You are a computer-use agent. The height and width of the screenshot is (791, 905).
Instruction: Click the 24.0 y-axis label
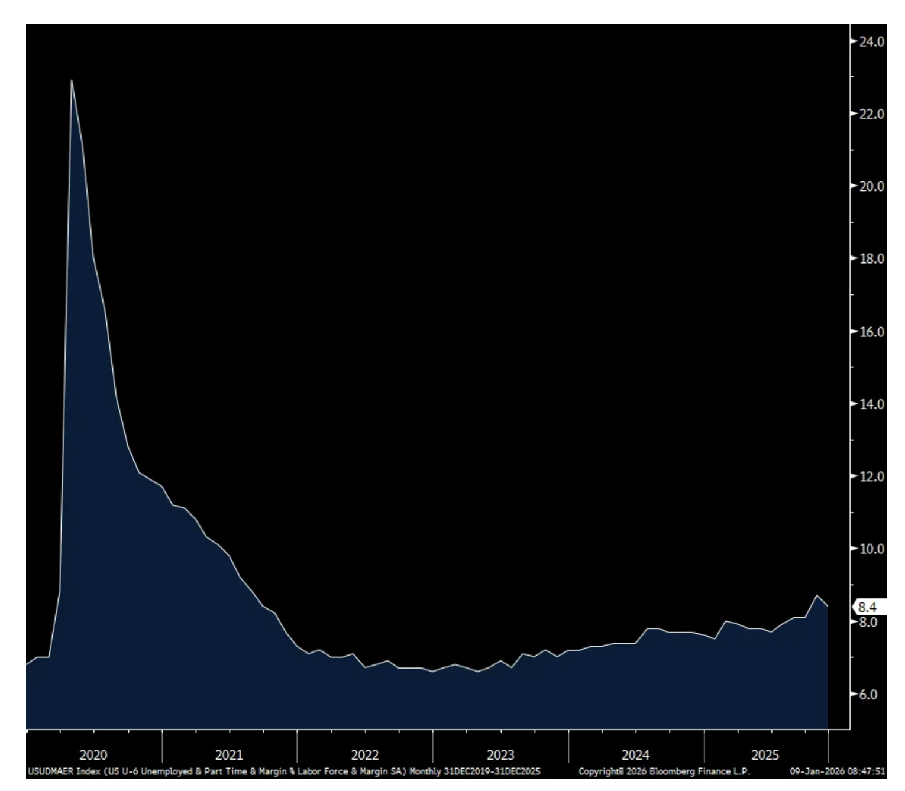tap(871, 41)
